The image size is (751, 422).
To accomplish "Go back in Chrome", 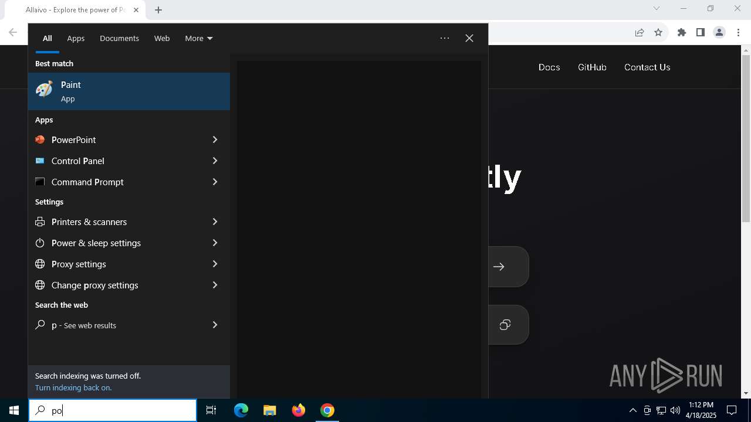I will [x=13, y=32].
